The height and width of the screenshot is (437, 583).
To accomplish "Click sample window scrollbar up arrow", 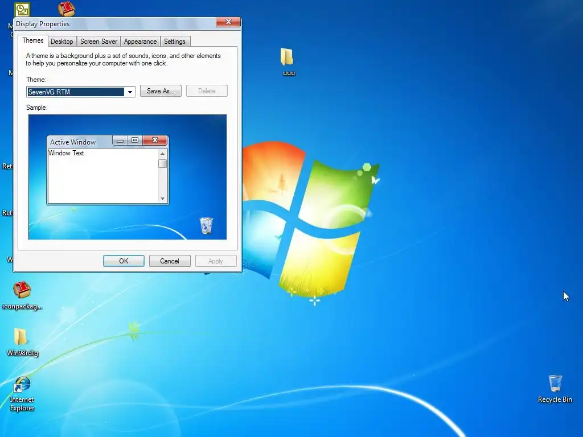I will coord(162,154).
